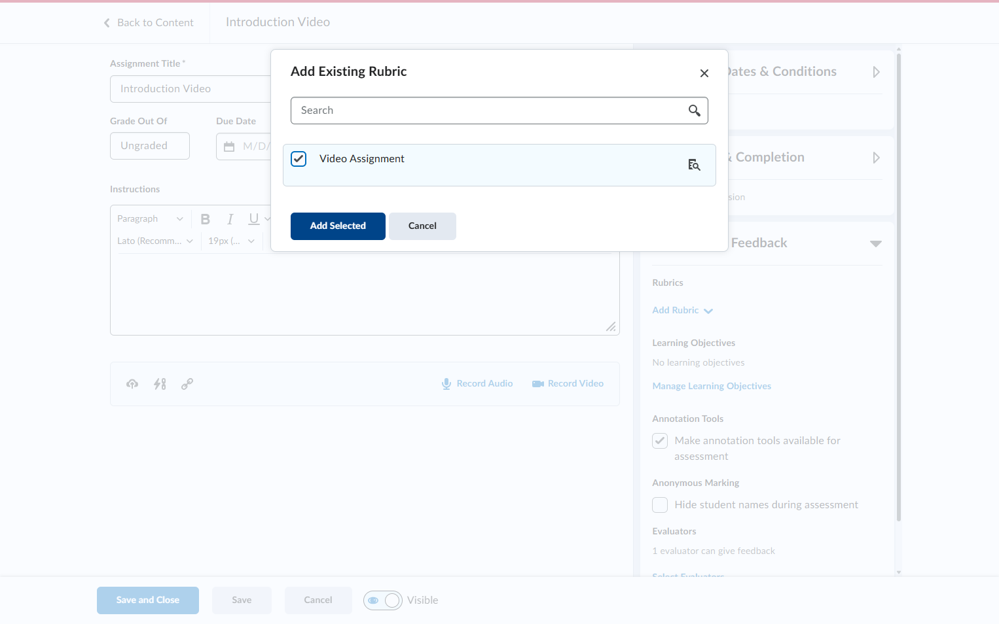This screenshot has width=999, height=624.
Task: Preview the Video Assignment rubric icon
Action: coord(694,165)
